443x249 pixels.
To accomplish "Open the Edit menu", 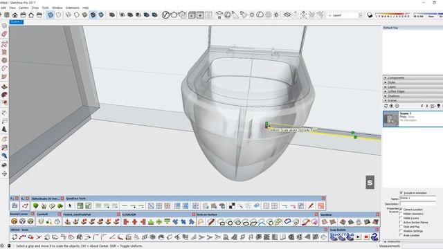I will (x=3, y=8).
